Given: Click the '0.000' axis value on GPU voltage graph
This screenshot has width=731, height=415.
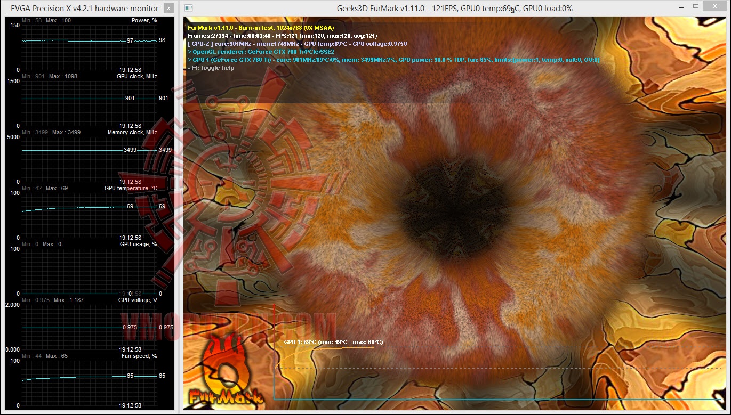Looking at the screenshot, I should 13,349.
